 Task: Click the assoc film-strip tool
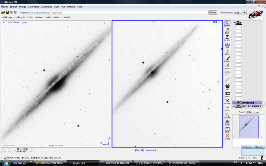pos(227,95)
